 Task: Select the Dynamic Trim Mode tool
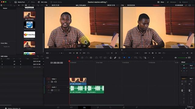[x=87, y=58]
